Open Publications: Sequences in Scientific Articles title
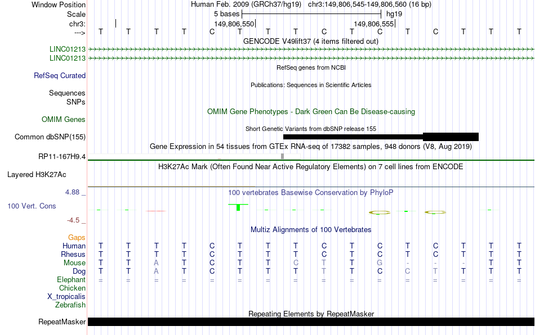 (311, 85)
